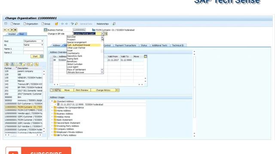Click the icon next to Start button
The image size is (275, 154).
point(42,56)
